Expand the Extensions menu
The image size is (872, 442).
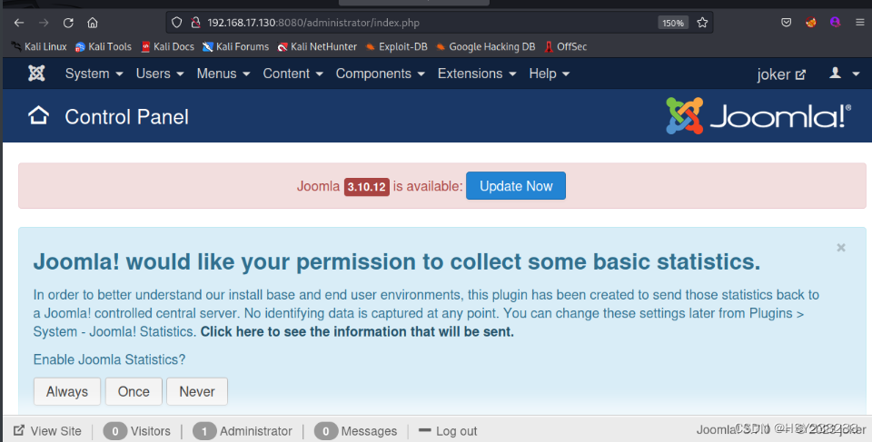pos(477,74)
